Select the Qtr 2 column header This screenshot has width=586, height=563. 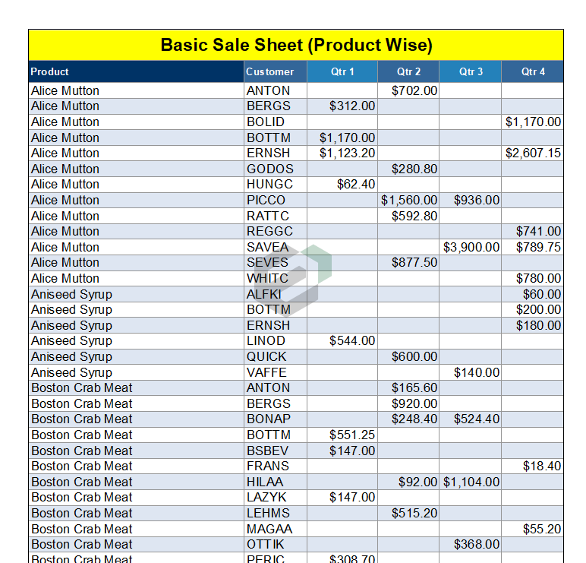pyautogui.click(x=408, y=71)
